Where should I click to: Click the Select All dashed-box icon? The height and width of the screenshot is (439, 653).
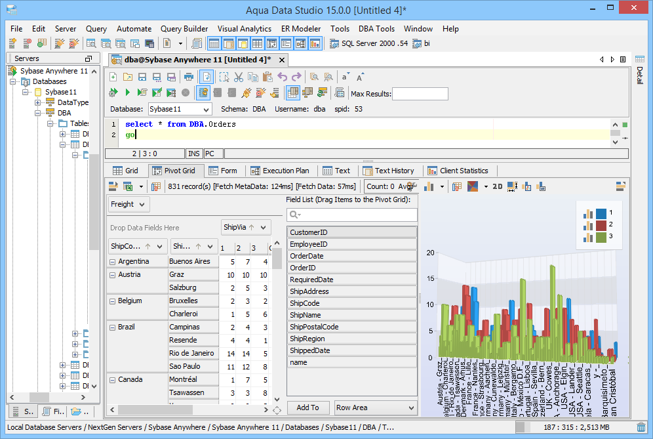click(224, 77)
